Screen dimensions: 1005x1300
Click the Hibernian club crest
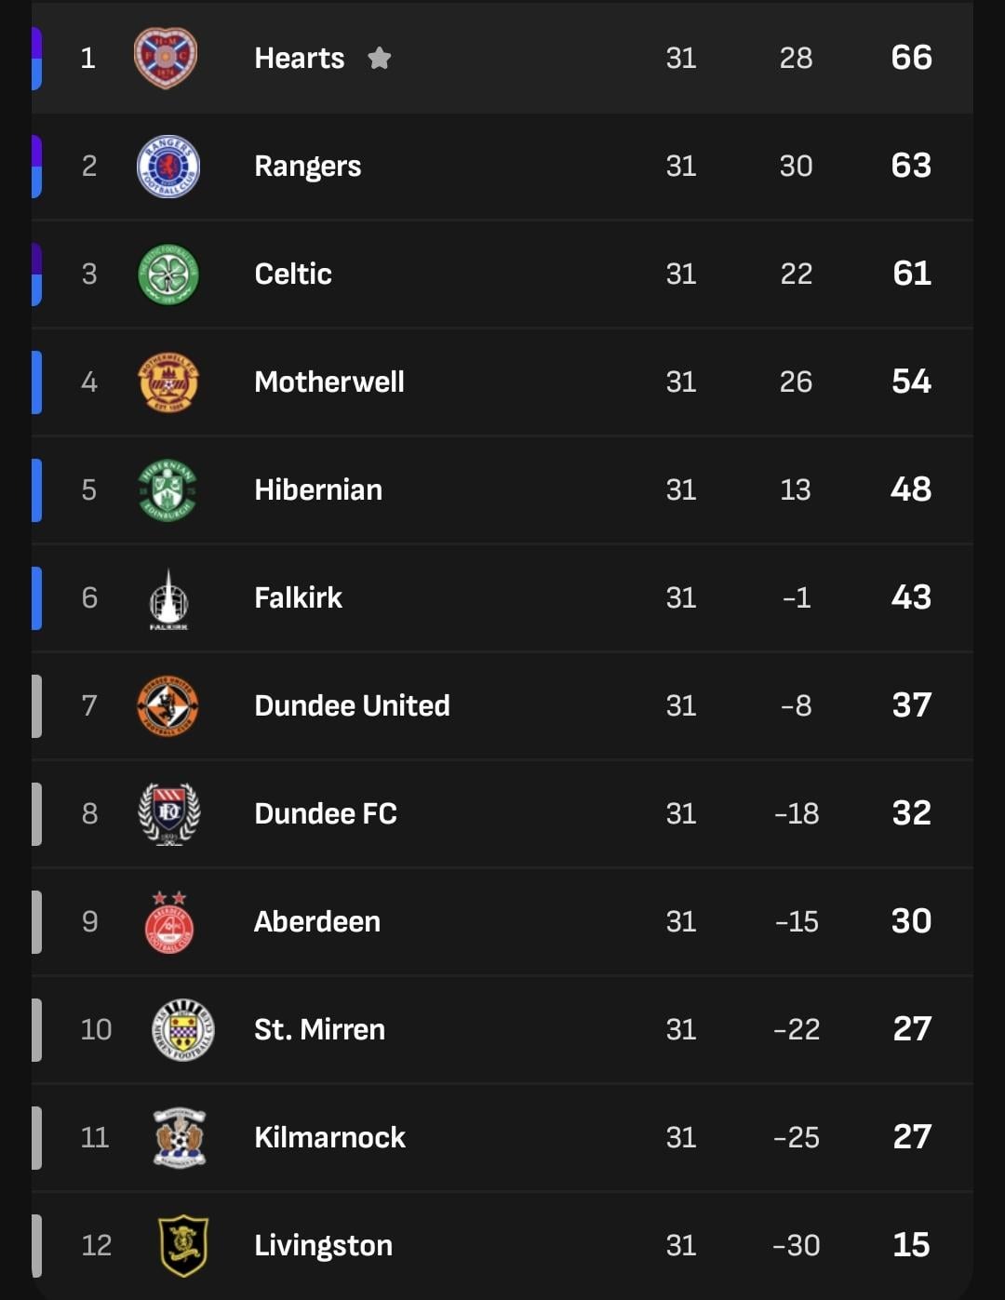pos(167,490)
